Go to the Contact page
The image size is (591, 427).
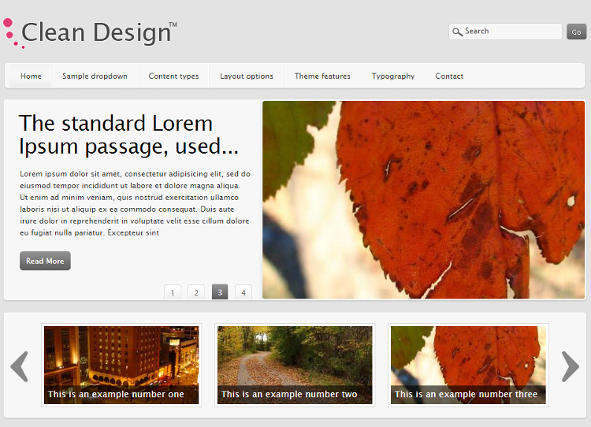pyautogui.click(x=449, y=76)
